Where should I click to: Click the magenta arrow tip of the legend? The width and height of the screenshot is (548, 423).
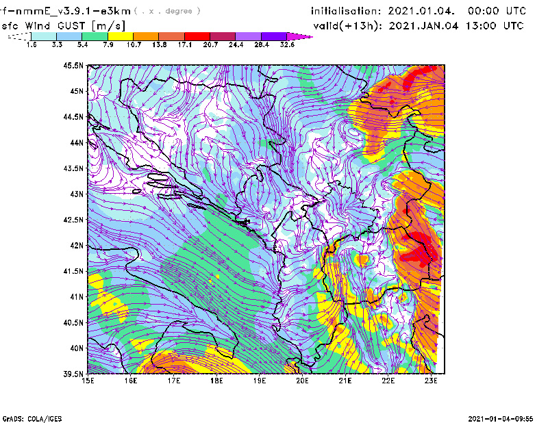pos(299,36)
